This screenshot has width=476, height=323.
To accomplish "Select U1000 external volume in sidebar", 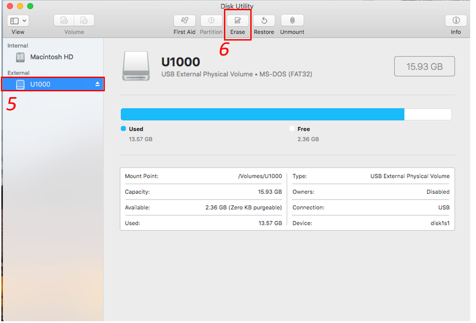I will [x=53, y=84].
